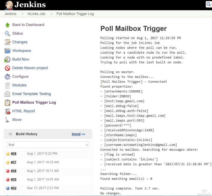Click the Changes notepad icon

(x=7, y=42)
